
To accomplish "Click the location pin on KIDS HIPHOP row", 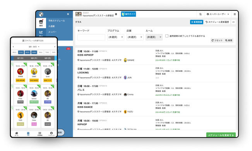I will [78, 60].
